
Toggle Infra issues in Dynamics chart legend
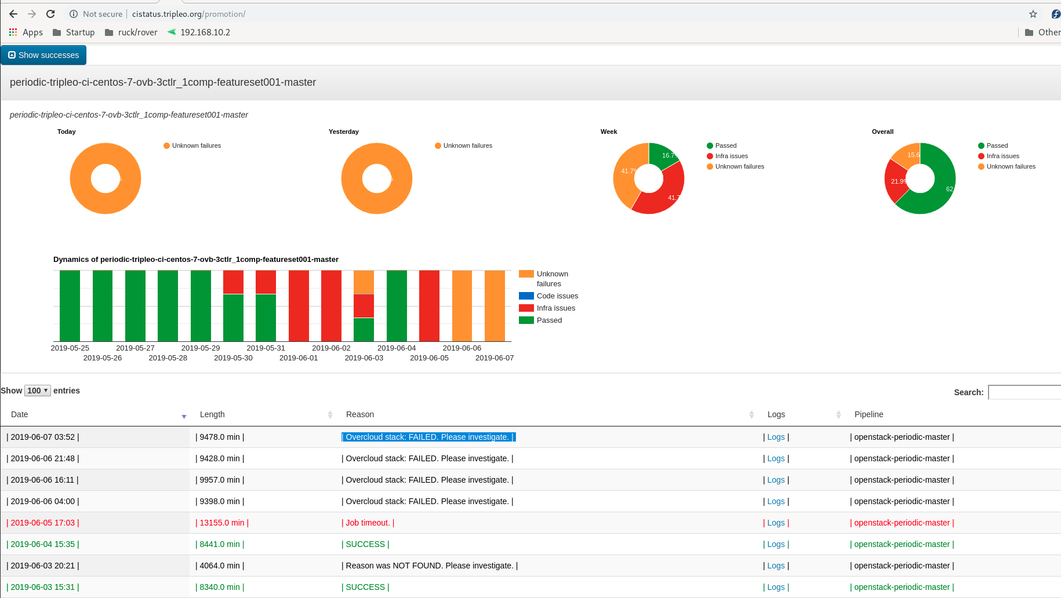click(555, 308)
